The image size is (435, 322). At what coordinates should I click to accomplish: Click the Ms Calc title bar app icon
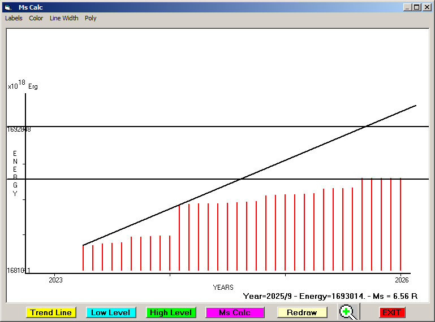(8, 7)
